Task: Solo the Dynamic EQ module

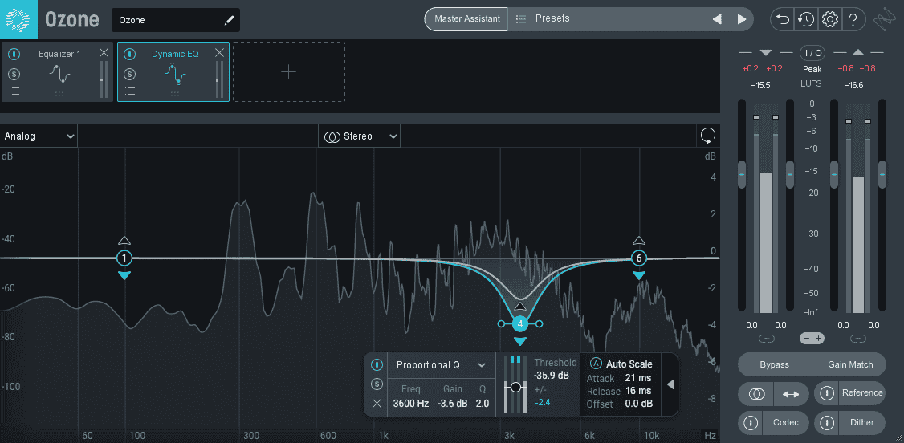Action: [130, 74]
